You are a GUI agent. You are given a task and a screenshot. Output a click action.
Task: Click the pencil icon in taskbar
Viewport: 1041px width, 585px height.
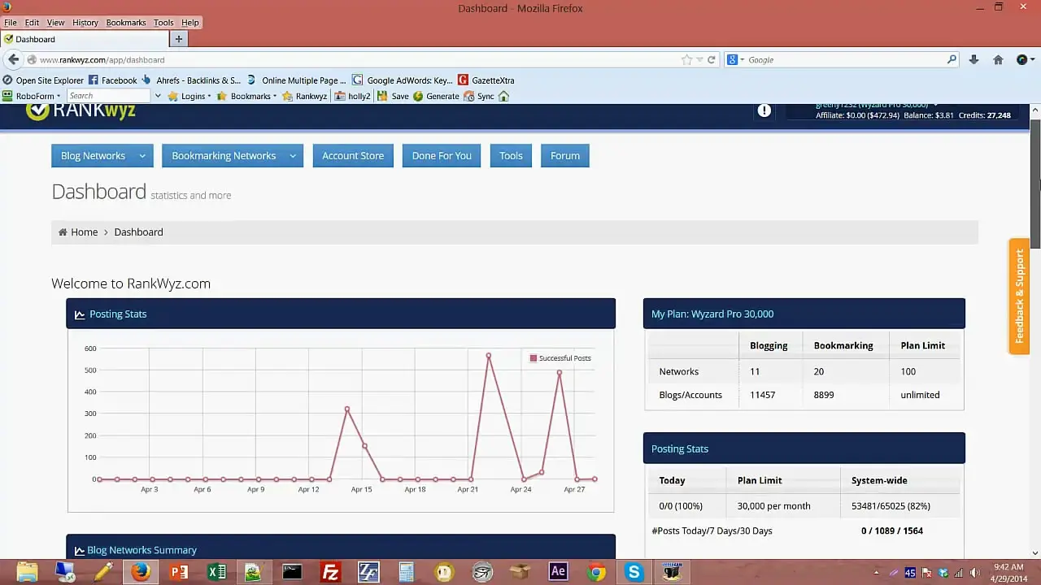[103, 572]
